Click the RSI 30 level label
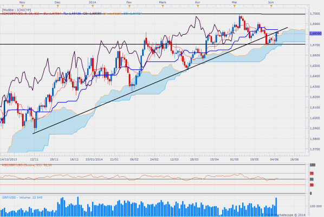The image size is (324, 217). coord(312,185)
